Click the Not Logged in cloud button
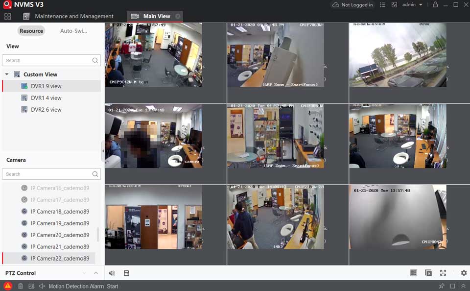 click(x=352, y=5)
